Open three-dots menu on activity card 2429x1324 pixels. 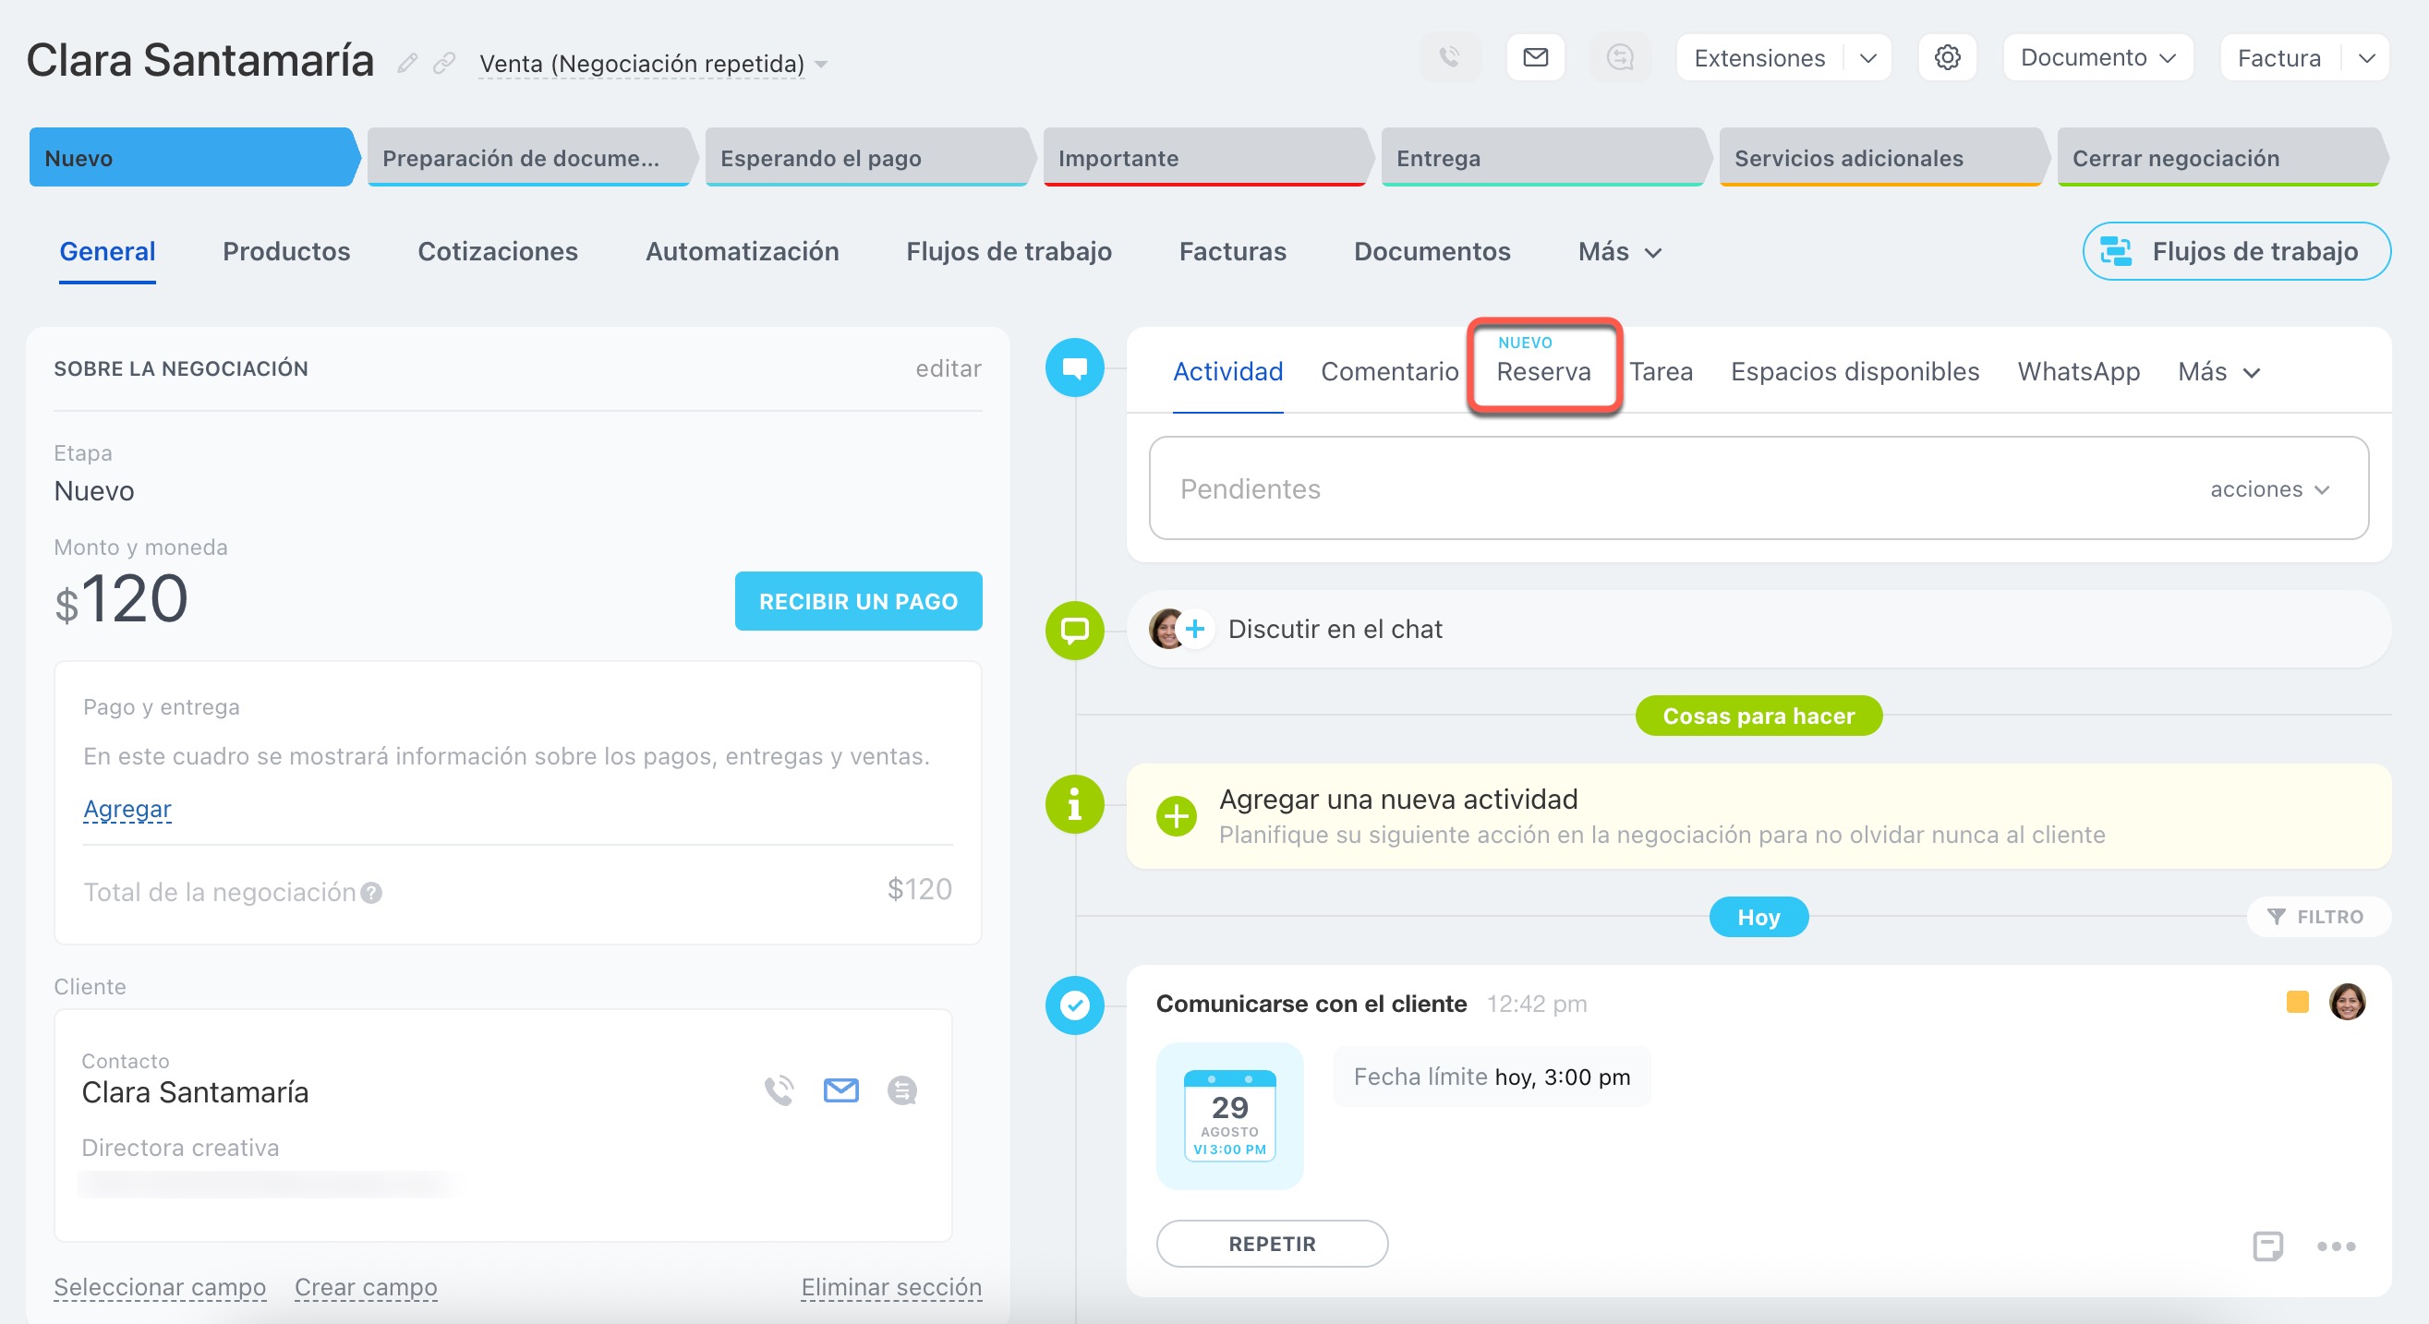tap(2336, 1246)
